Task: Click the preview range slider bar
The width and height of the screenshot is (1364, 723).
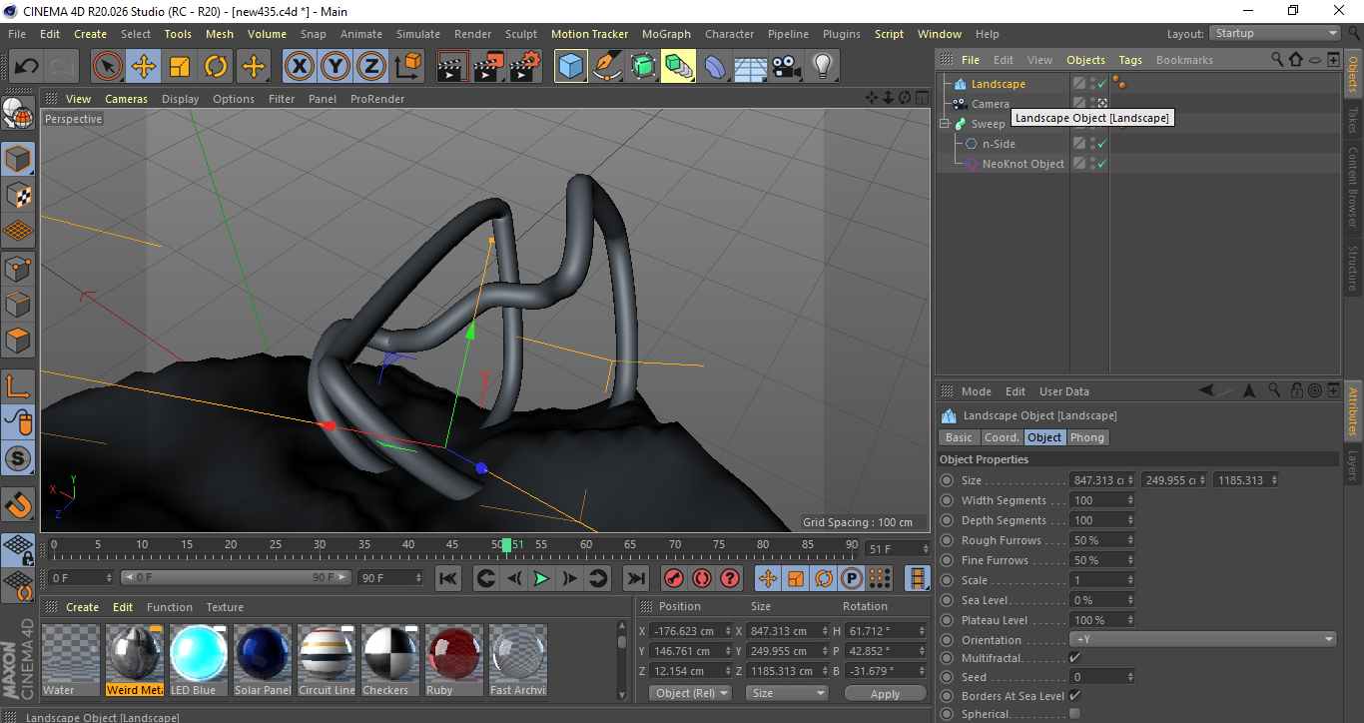Action: 237,577
